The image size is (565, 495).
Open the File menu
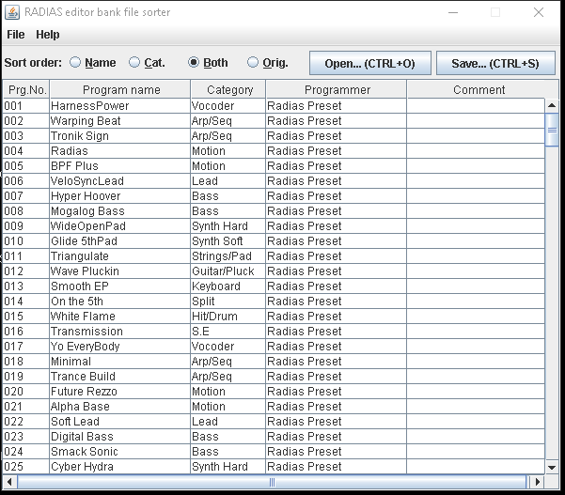click(x=15, y=35)
